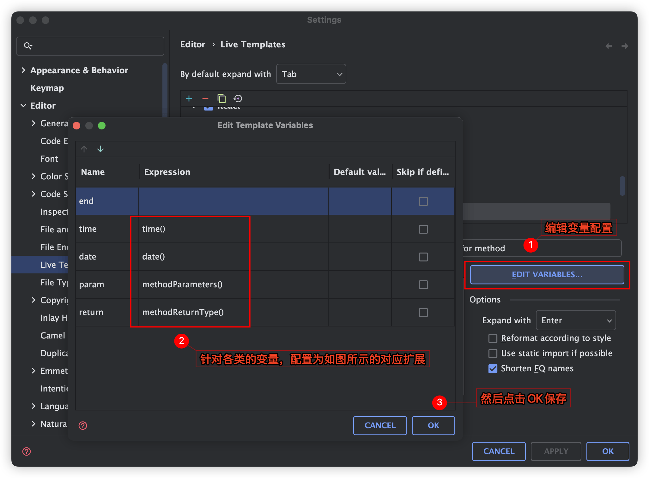
Task: Click the Expression column header
Action: pos(234,172)
